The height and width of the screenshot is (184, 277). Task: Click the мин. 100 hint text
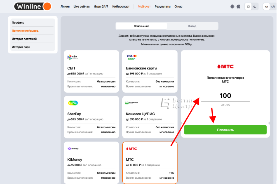226,105
